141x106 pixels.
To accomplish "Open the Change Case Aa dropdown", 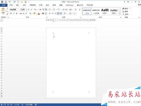I will pos(36,10).
